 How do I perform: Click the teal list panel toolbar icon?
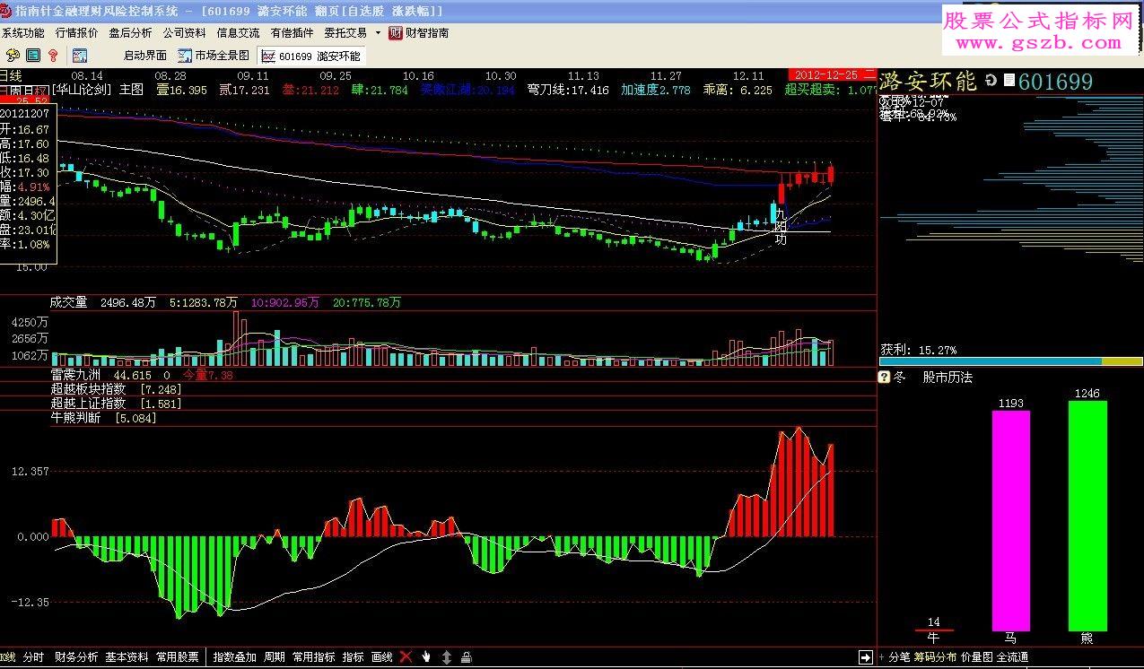33,56
